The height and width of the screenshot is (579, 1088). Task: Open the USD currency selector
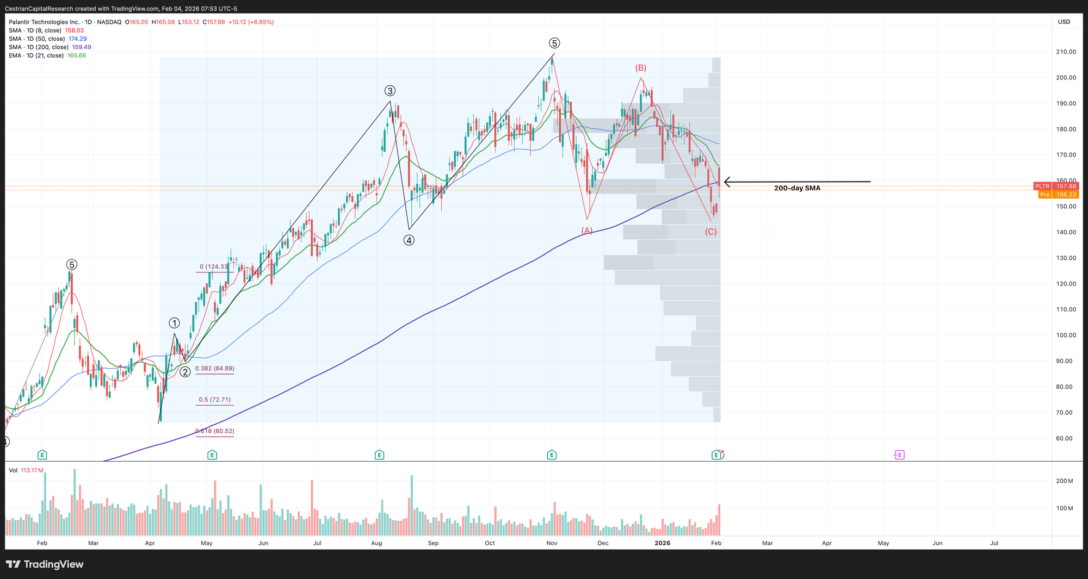[x=1064, y=22]
